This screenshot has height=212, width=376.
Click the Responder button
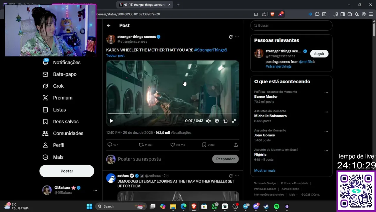coord(225,159)
